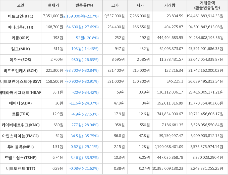Open the 밀크(MLK) coin entry
This screenshot has width=228, height=175.
click(x=21, y=49)
